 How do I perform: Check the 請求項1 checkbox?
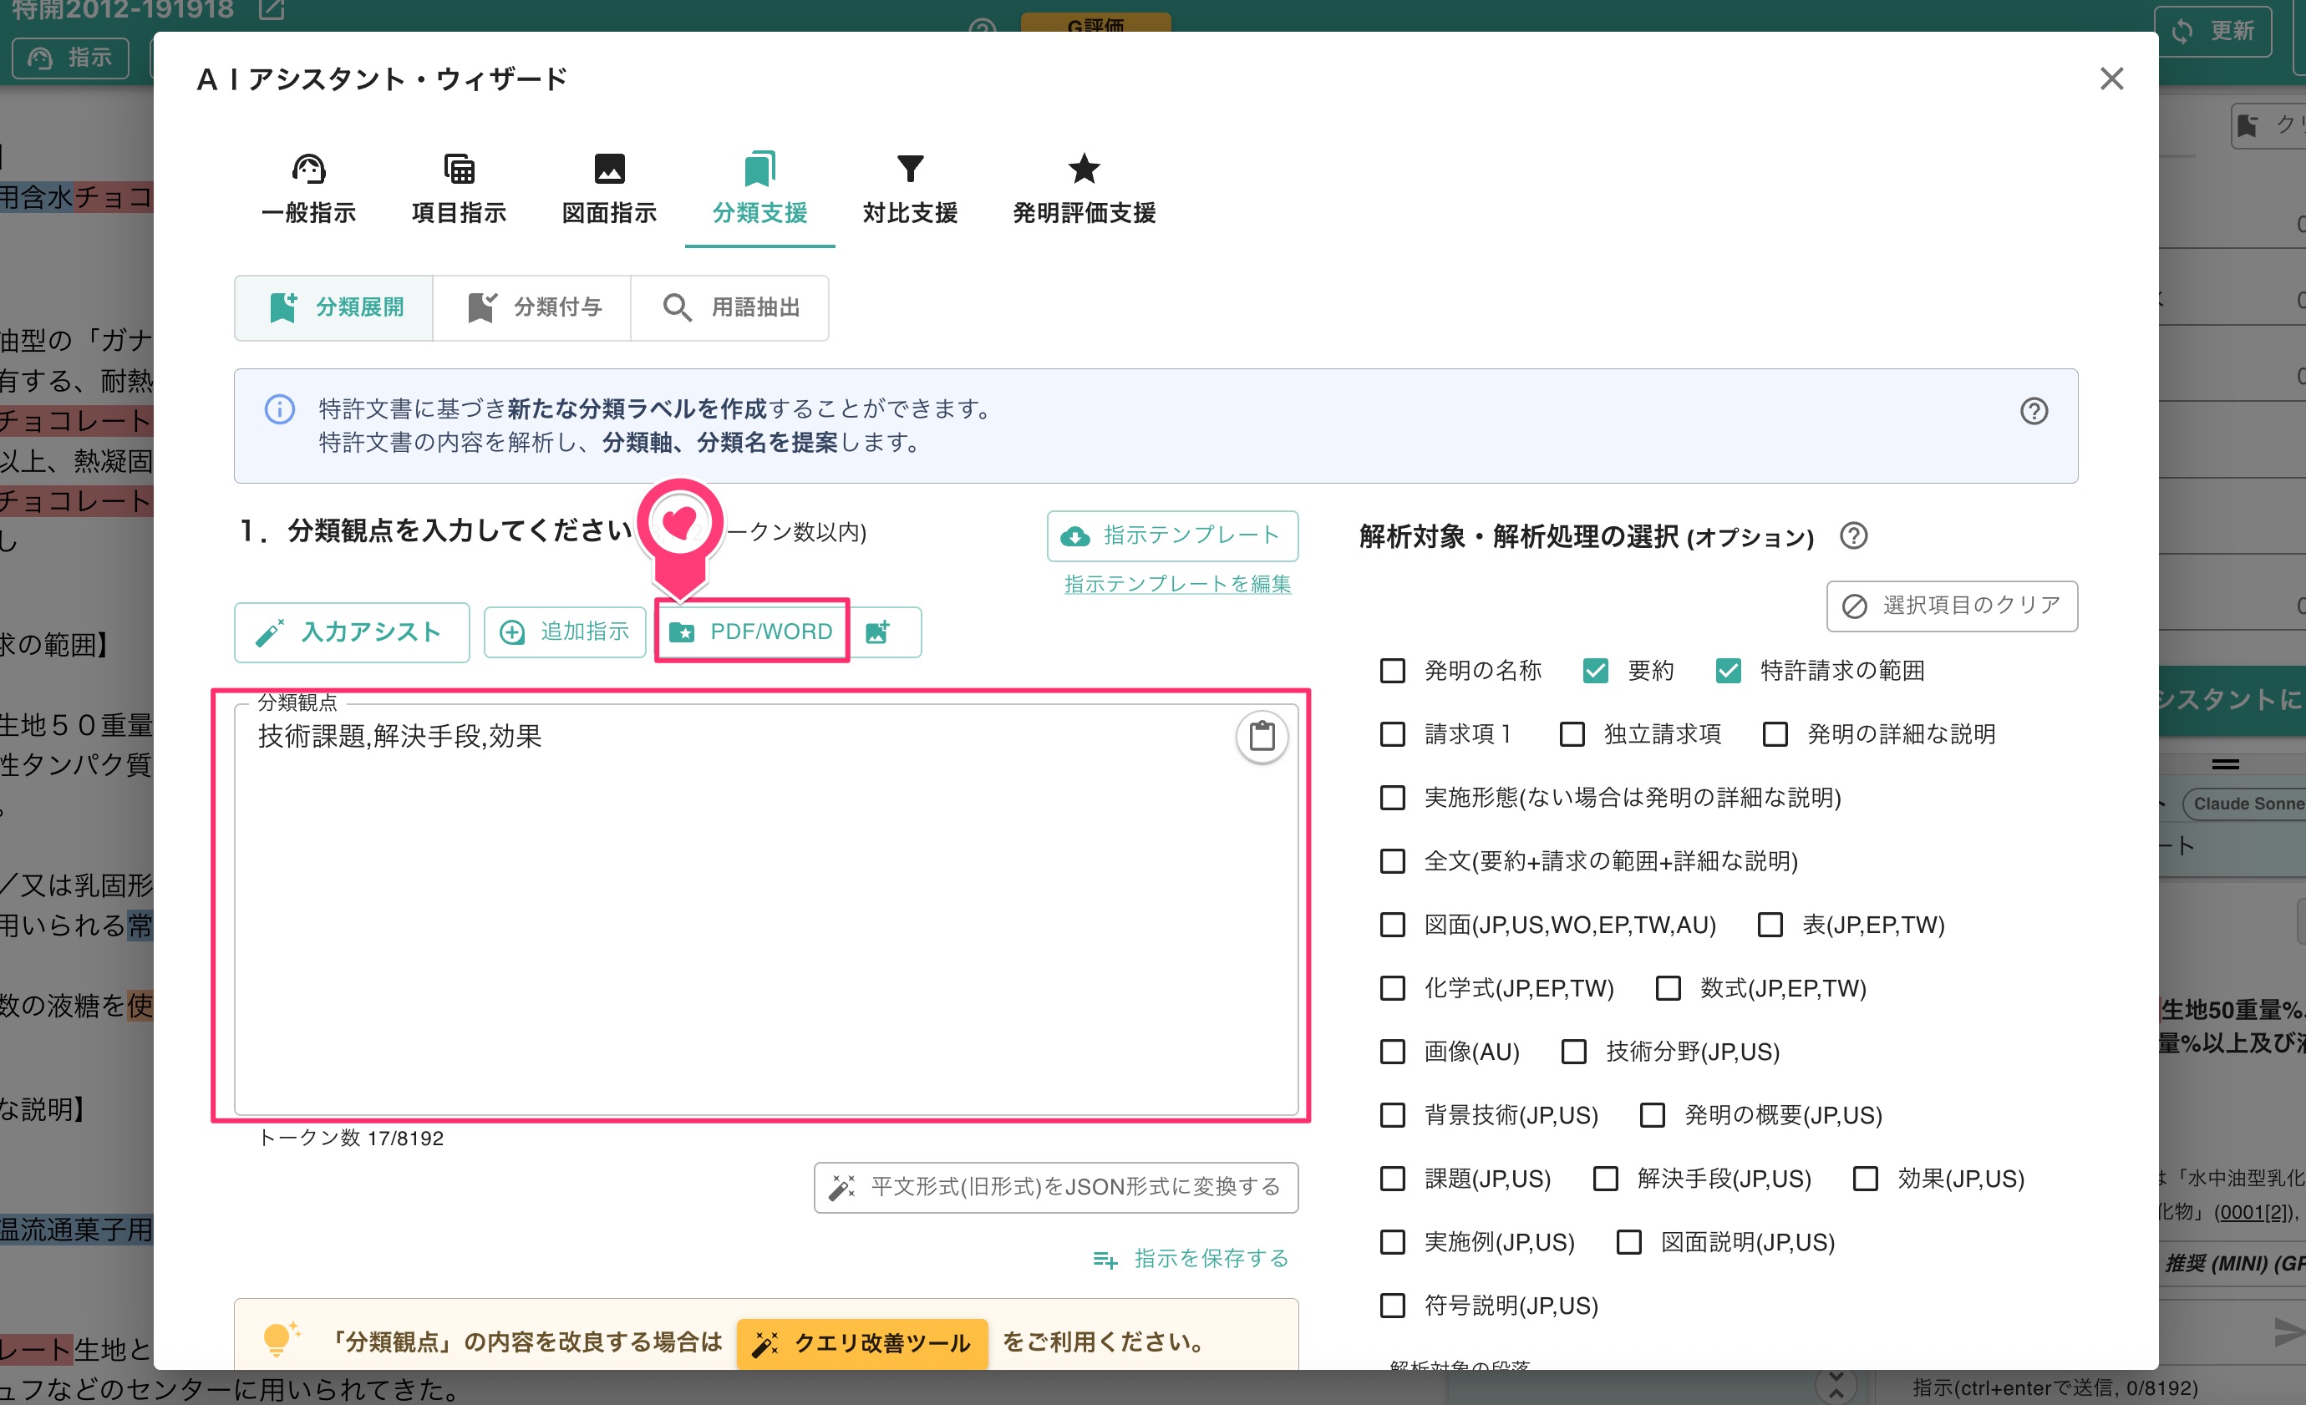1393,734
